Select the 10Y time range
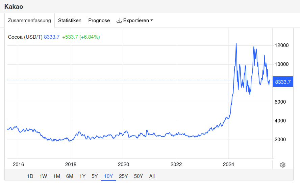The height and width of the screenshot is (185, 300). [x=108, y=176]
